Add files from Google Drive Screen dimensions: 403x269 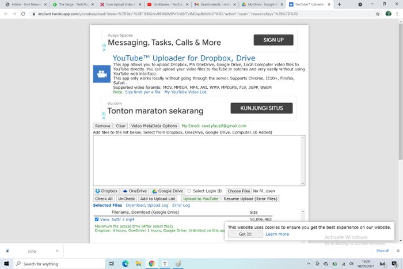coord(168,191)
